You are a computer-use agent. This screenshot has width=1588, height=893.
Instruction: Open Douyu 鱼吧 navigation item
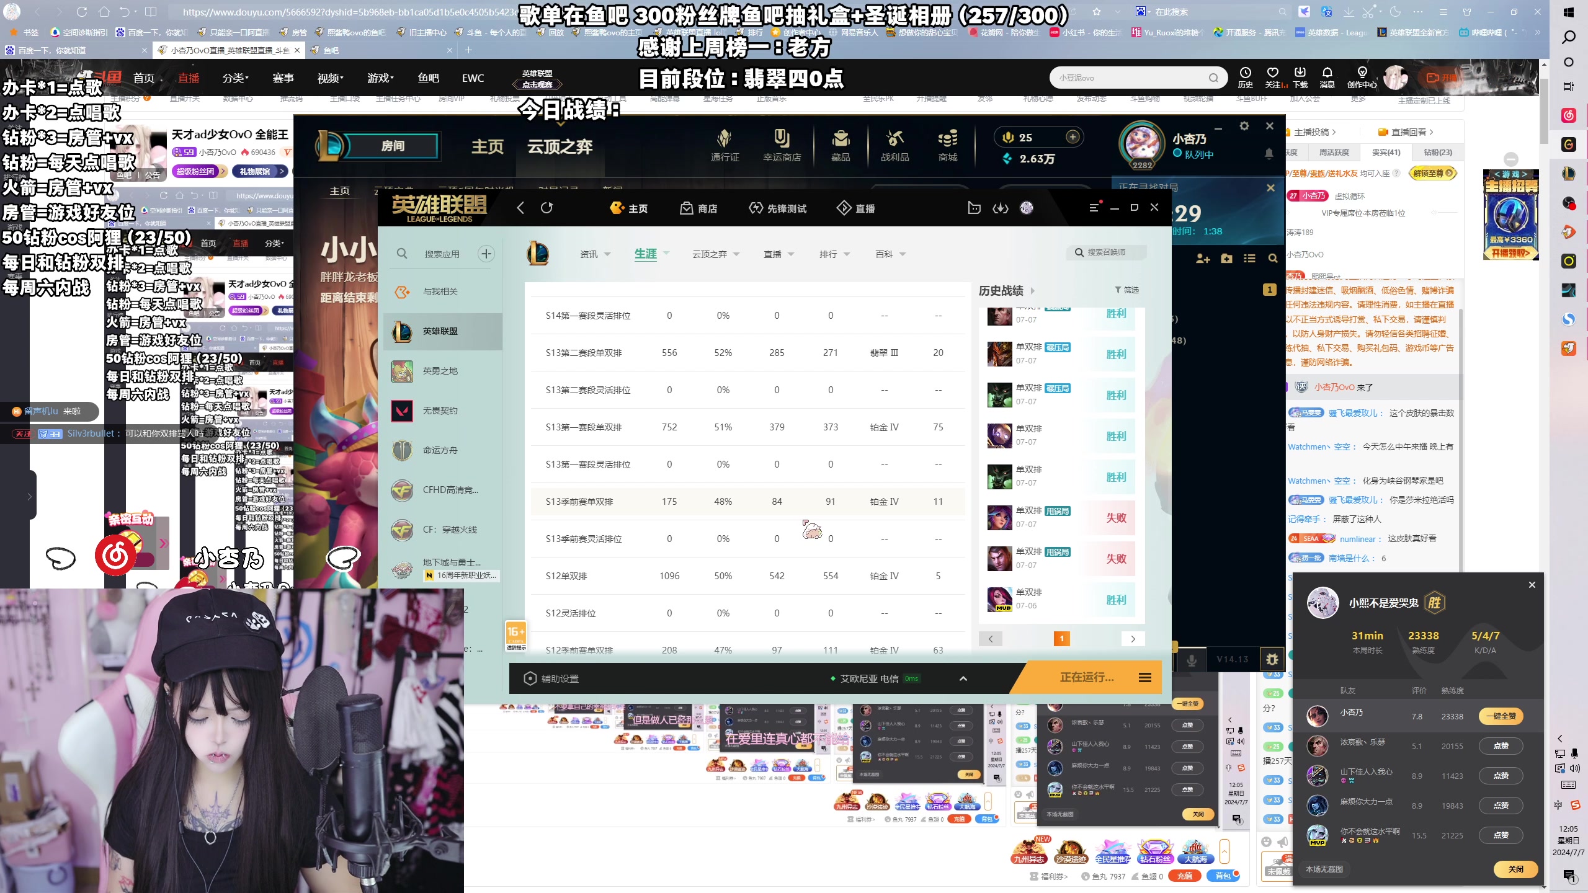(428, 78)
